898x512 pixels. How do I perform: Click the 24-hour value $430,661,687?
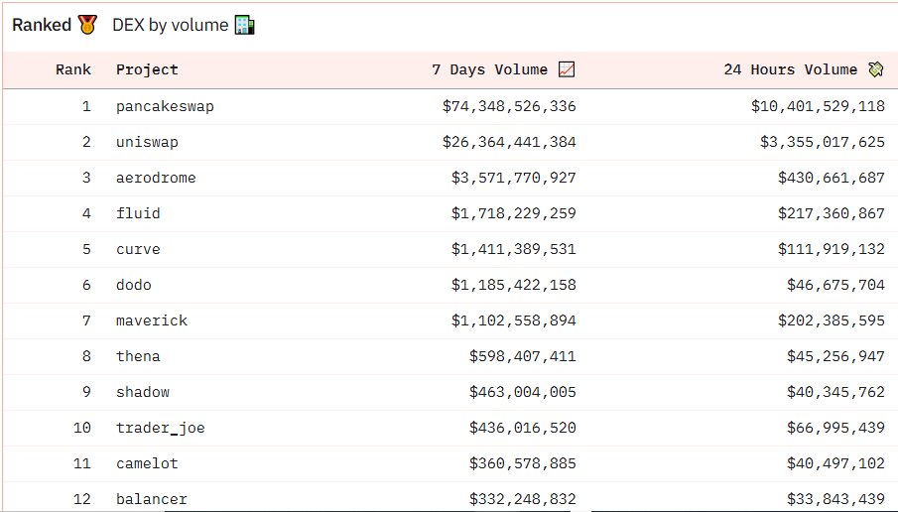pyautogui.click(x=832, y=178)
